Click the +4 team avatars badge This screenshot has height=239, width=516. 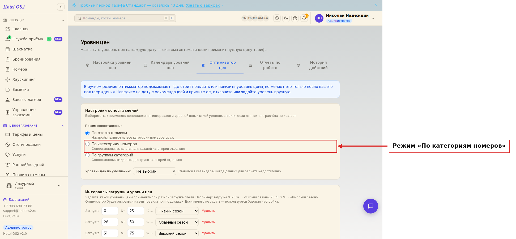(266, 18)
